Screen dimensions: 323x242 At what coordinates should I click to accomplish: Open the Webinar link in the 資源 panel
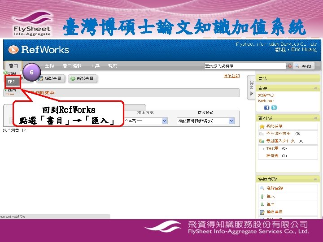click(266, 101)
